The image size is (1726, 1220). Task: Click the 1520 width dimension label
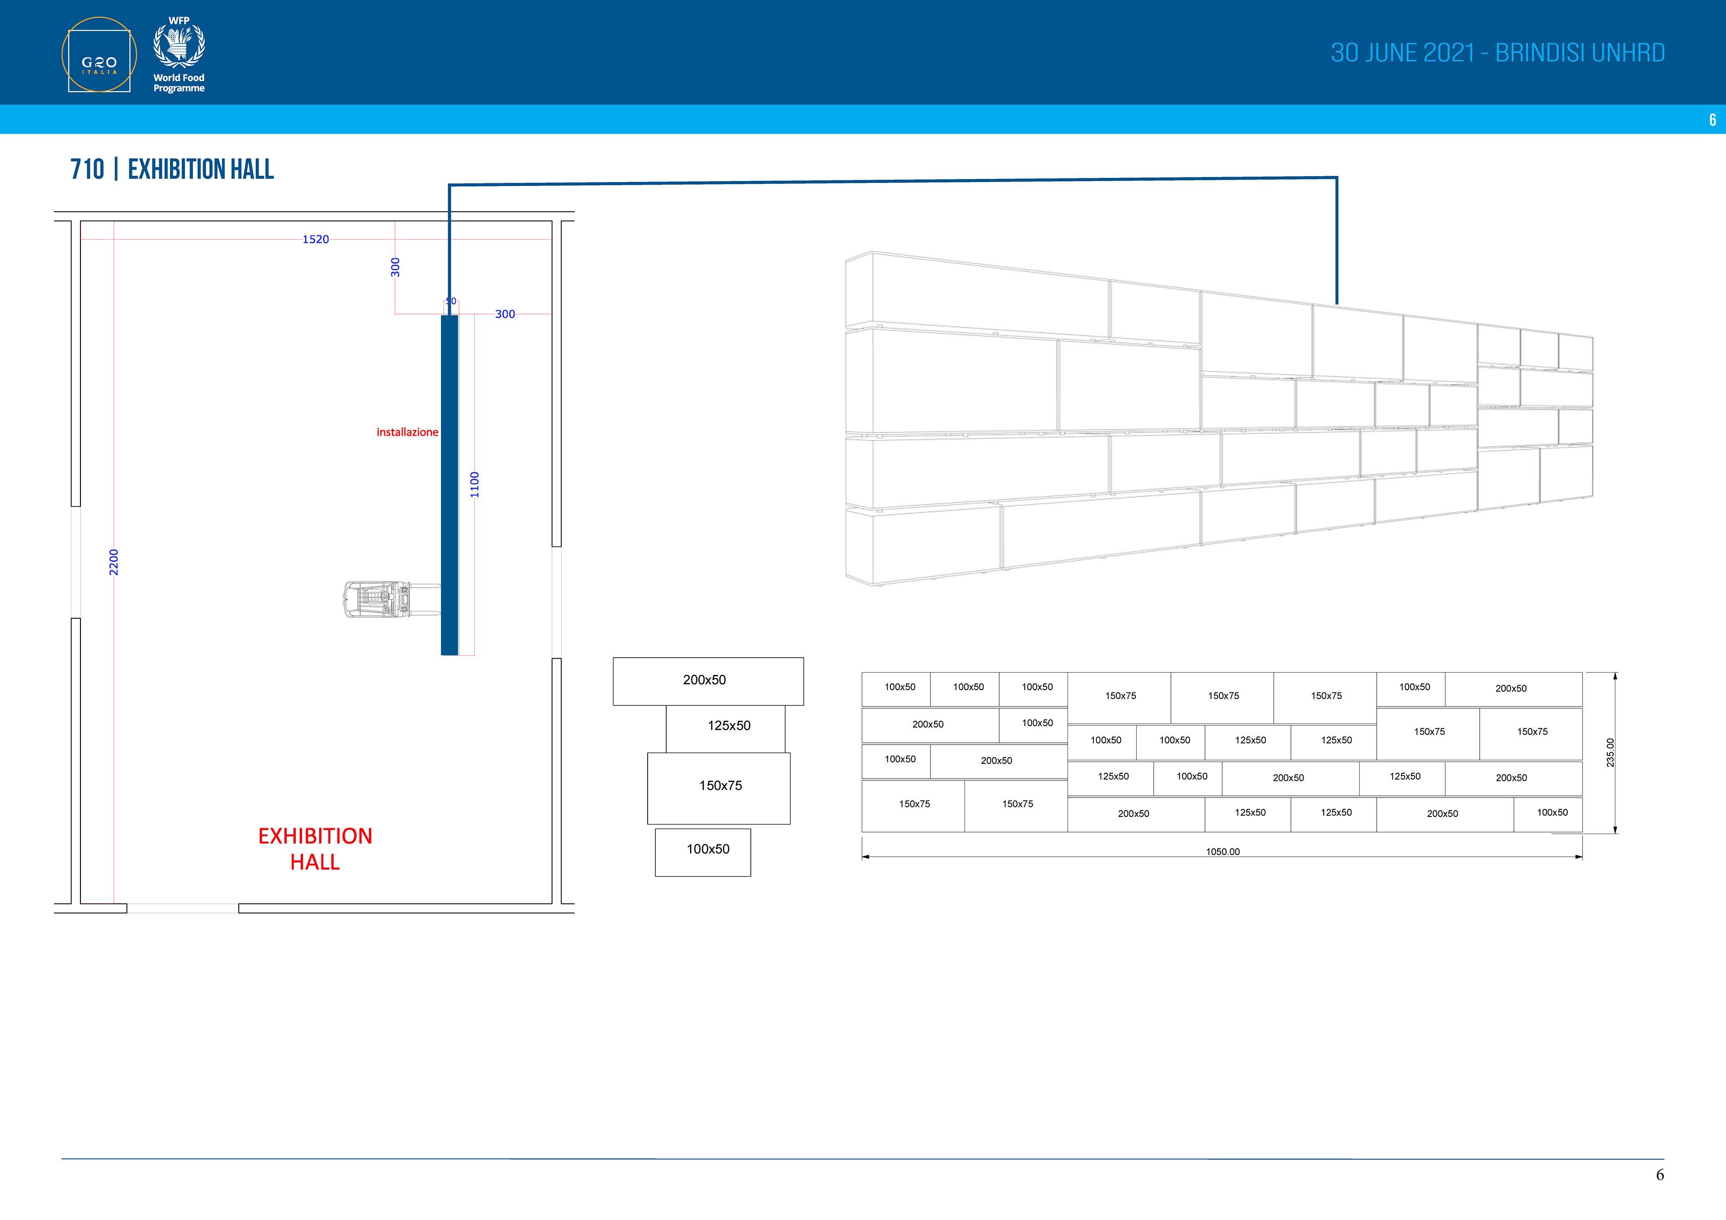pos(316,239)
